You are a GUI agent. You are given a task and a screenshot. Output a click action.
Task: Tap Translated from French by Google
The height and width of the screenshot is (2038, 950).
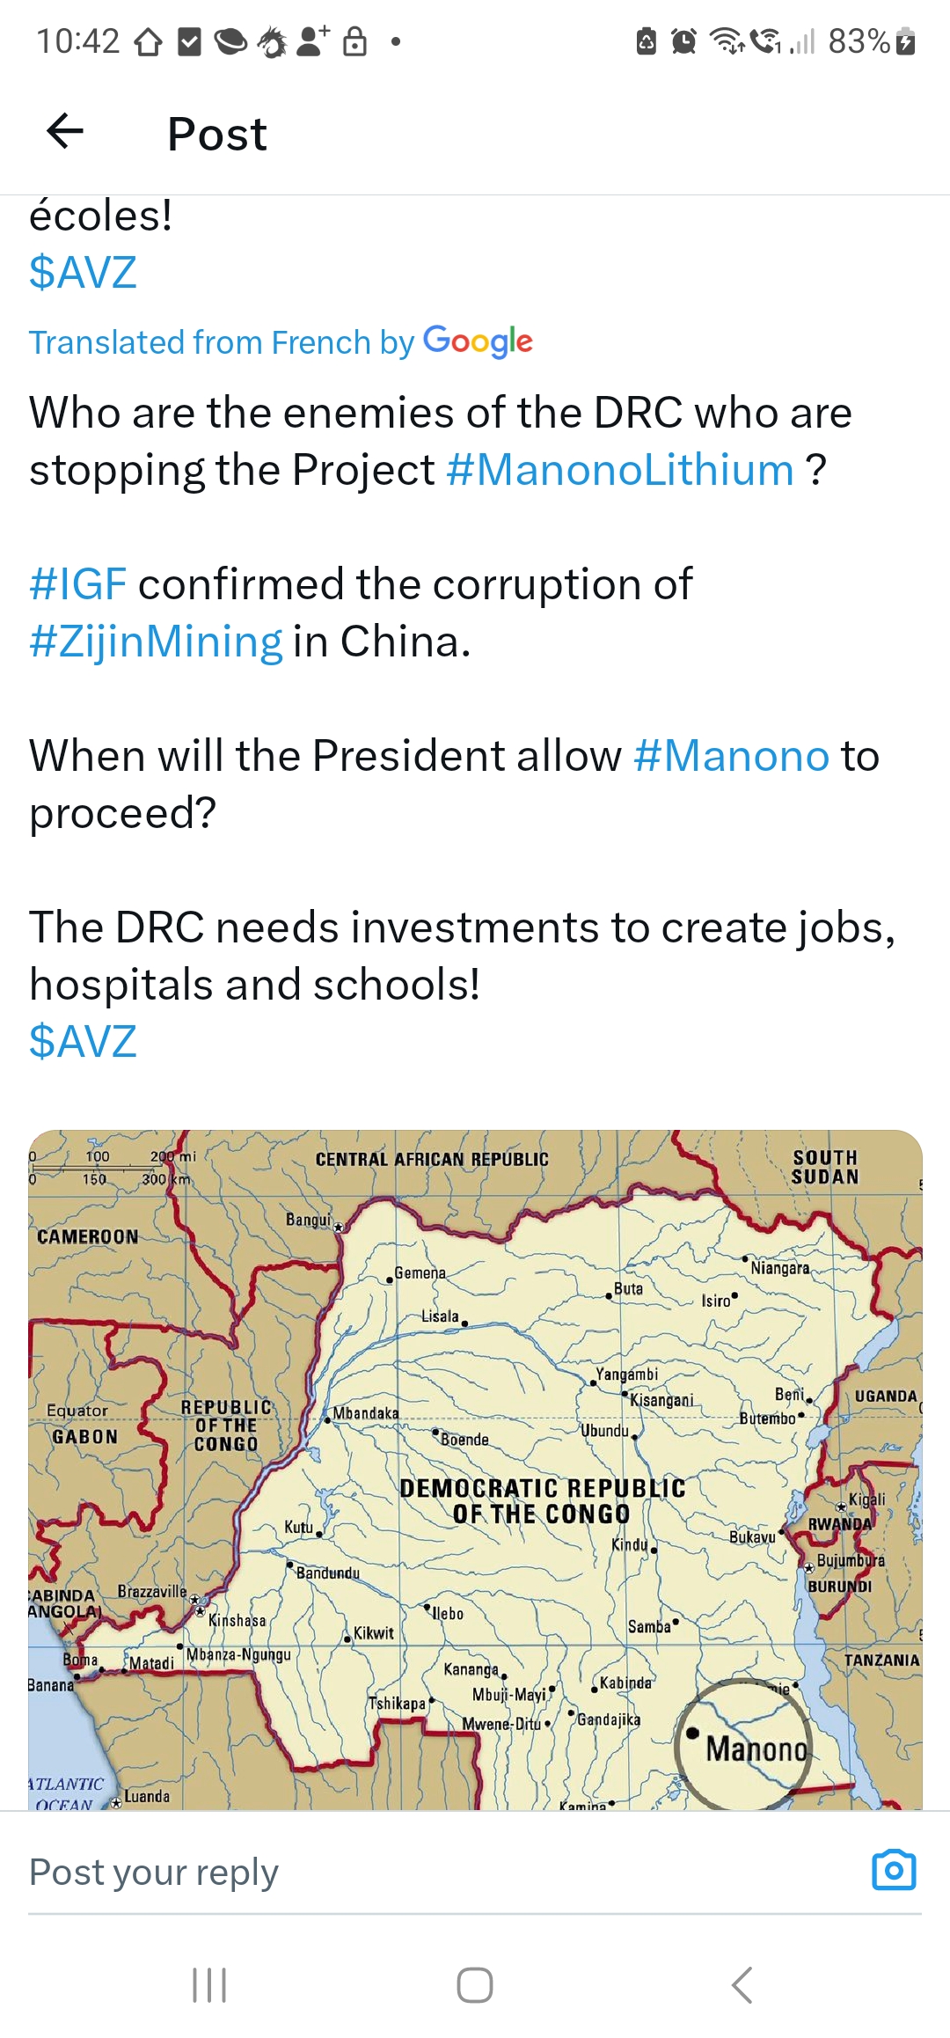point(281,341)
